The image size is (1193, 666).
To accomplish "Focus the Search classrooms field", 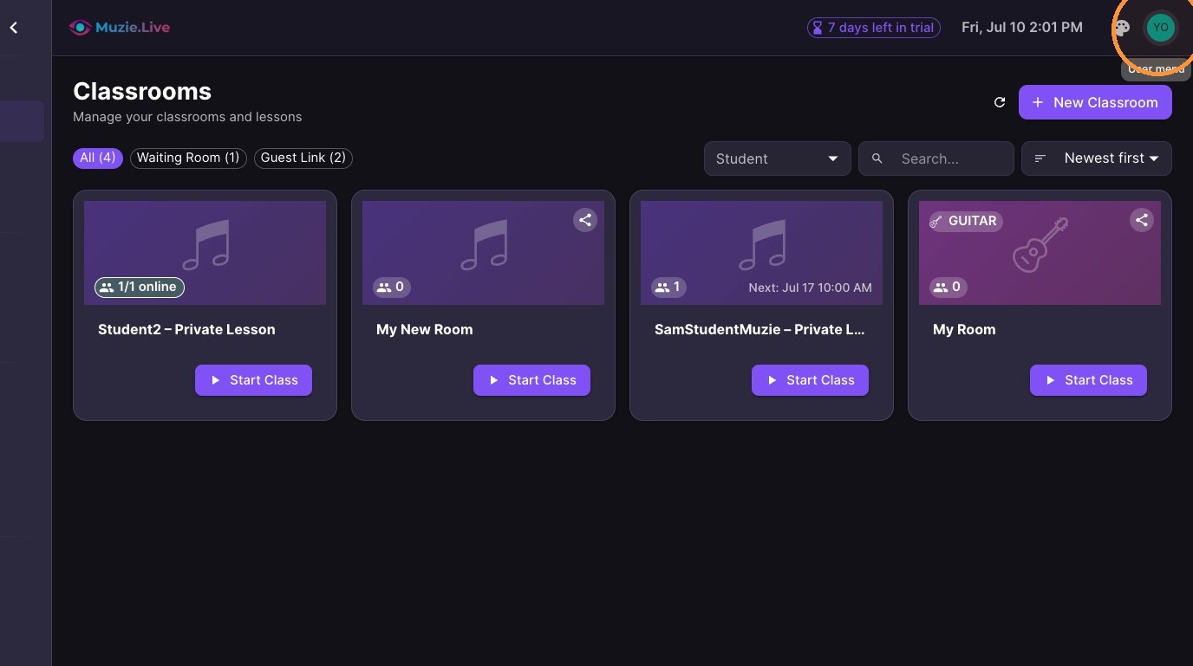I will tap(936, 158).
